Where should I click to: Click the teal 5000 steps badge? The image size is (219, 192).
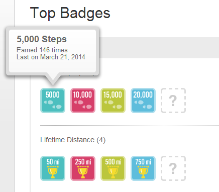click(x=53, y=101)
